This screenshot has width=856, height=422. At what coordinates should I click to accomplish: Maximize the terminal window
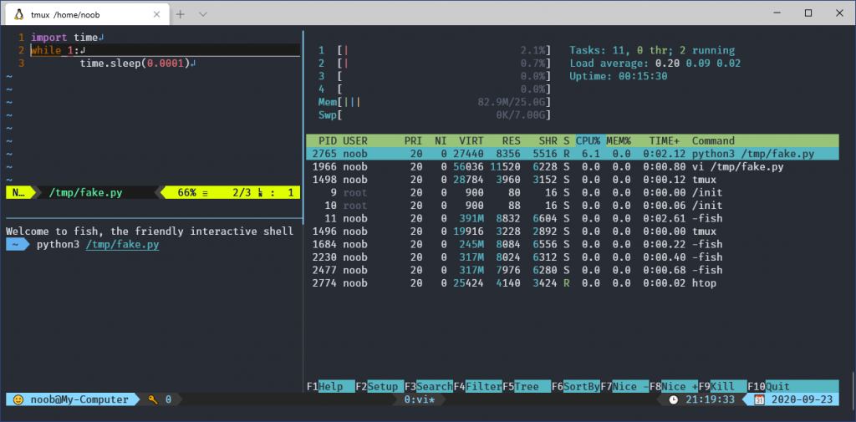pos(808,13)
